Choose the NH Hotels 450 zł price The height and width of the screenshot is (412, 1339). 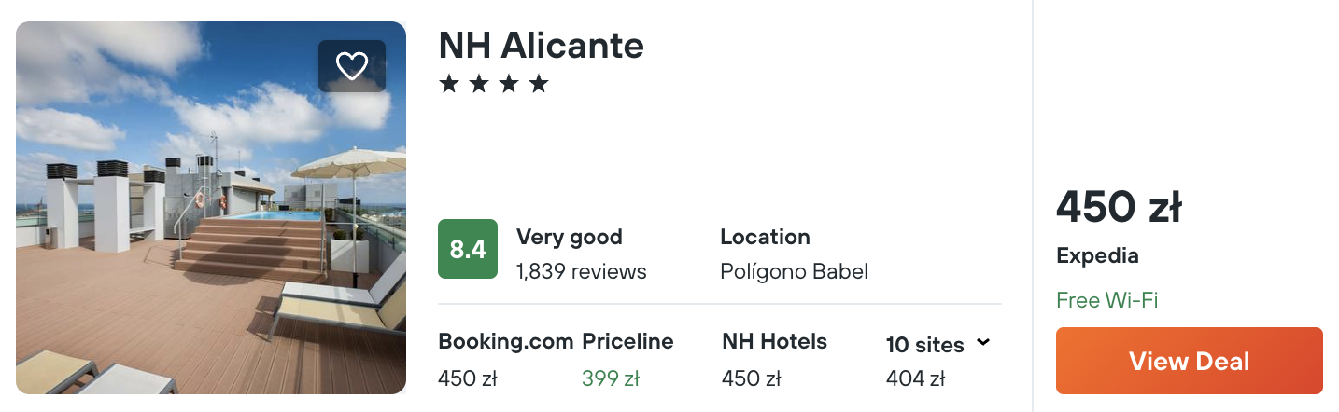click(751, 378)
